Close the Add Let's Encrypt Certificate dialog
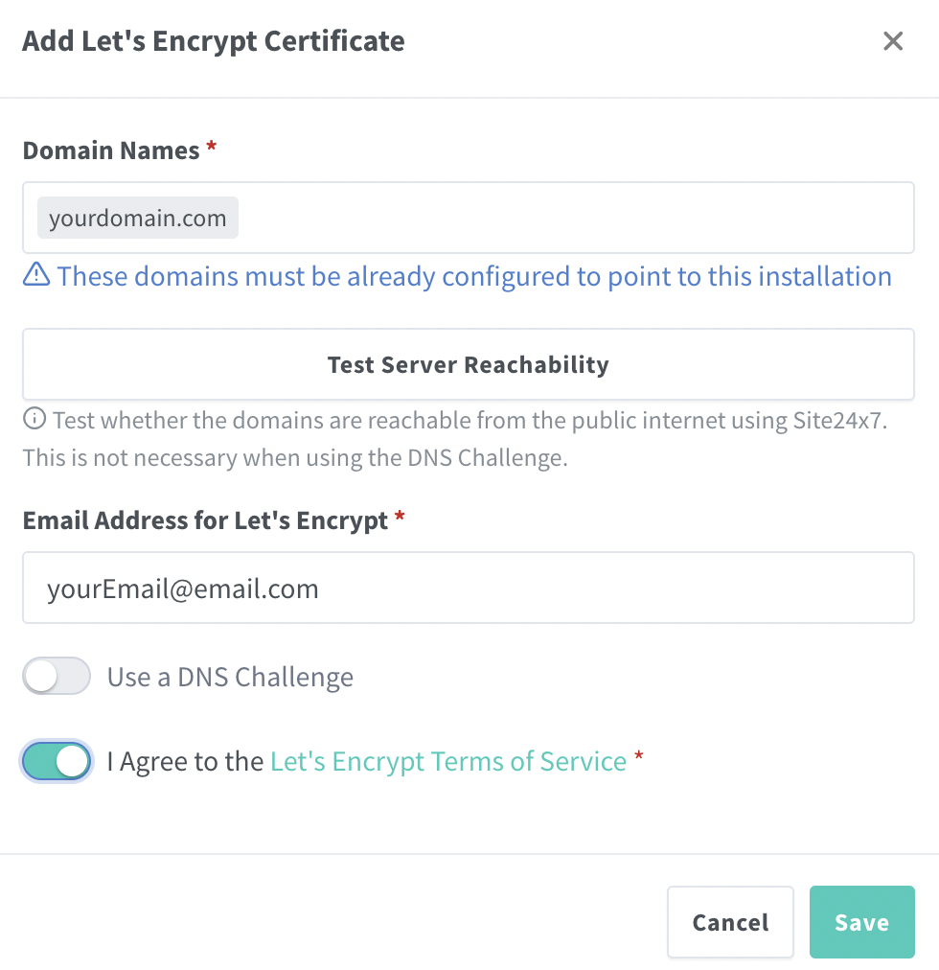This screenshot has height=970, width=939. 893,41
